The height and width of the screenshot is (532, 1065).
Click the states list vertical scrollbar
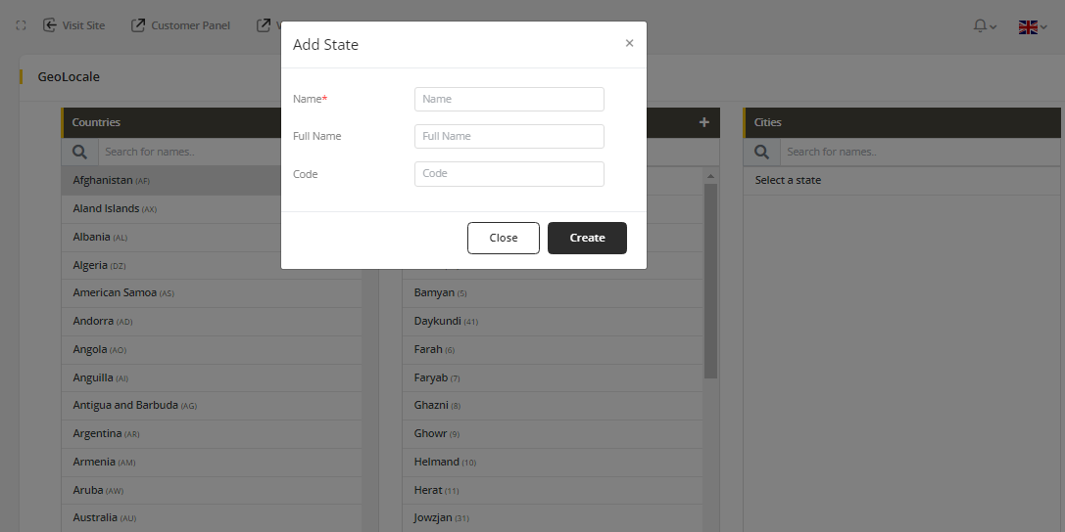coord(711,284)
